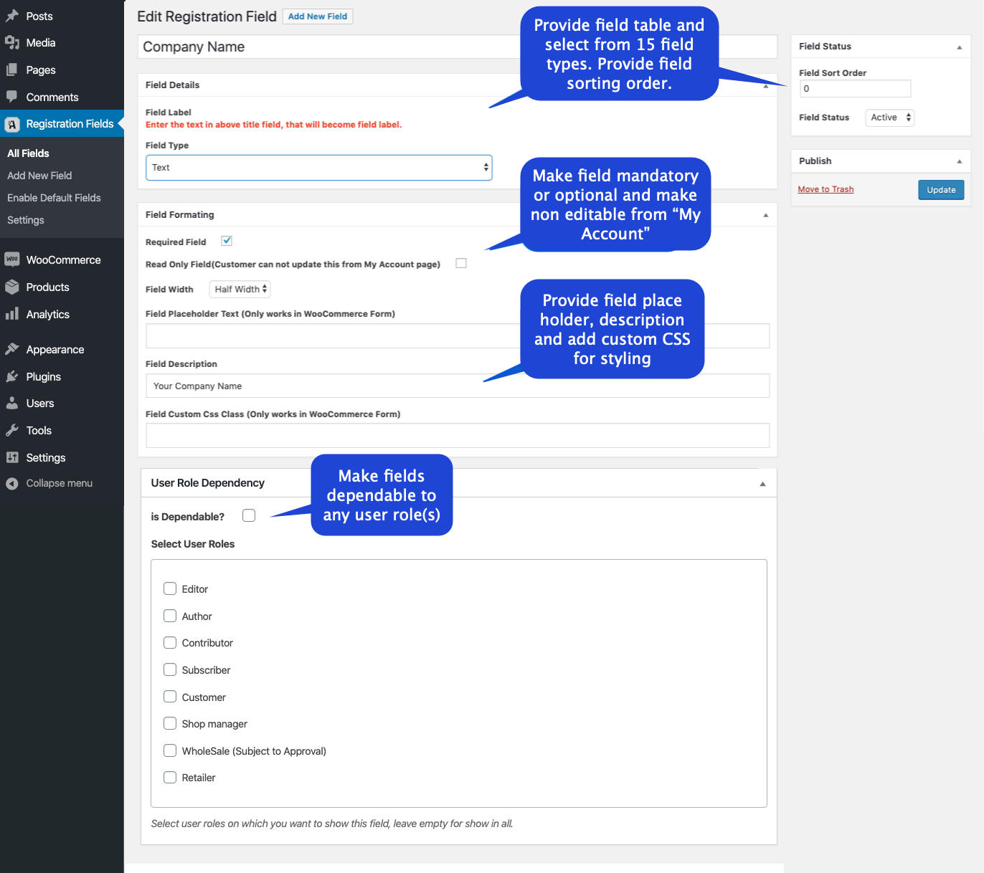Viewport: 984px width, 873px height.
Task: Click the WooCommerce icon in sidebar
Action: pos(12,259)
